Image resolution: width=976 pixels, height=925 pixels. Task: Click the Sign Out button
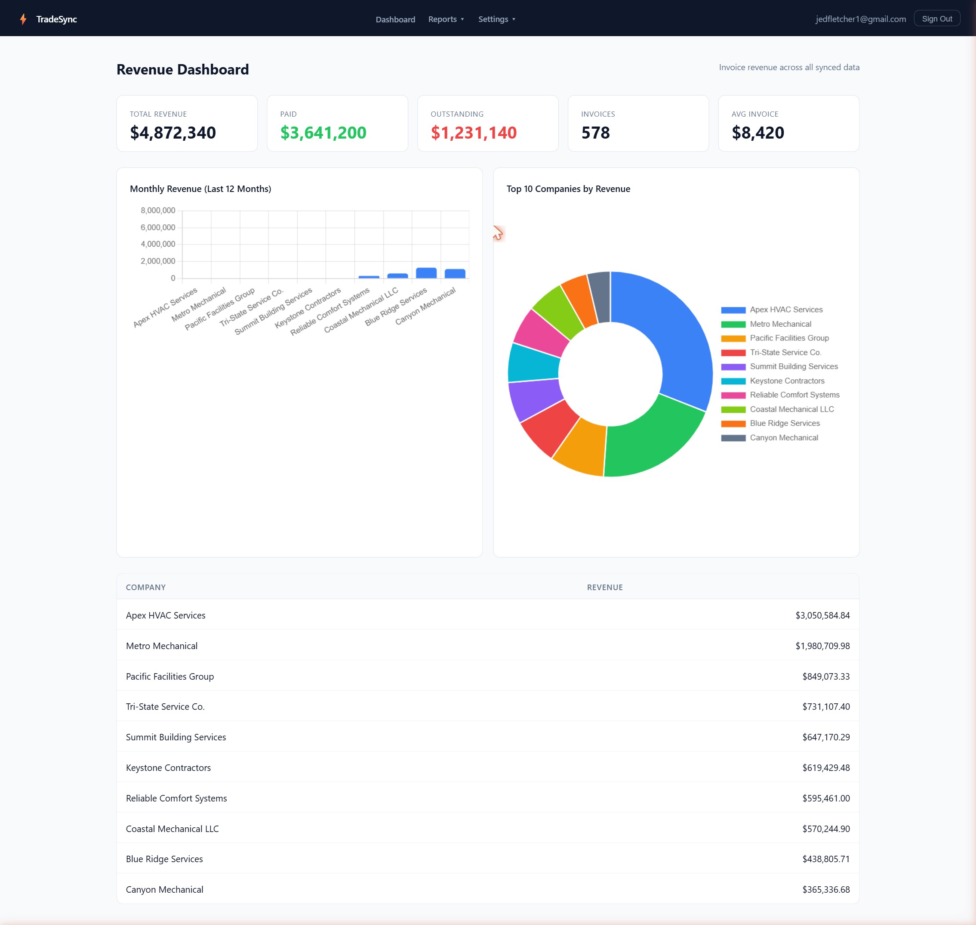click(936, 19)
